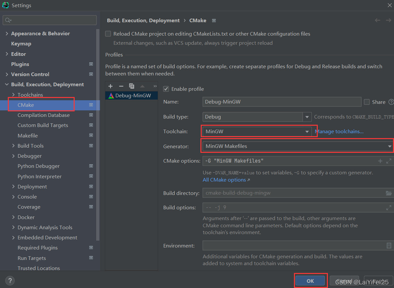394x288 pixels.
Task: Open Python Debugger settings page
Action: pyautogui.click(x=38, y=166)
